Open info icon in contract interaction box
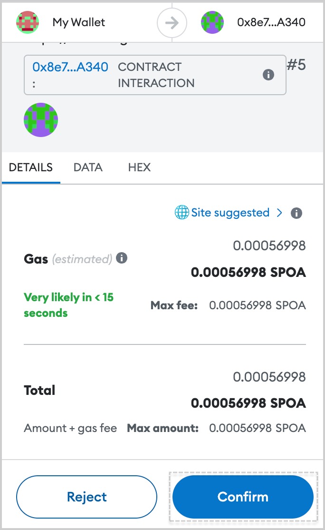The image size is (325, 530). (x=268, y=75)
